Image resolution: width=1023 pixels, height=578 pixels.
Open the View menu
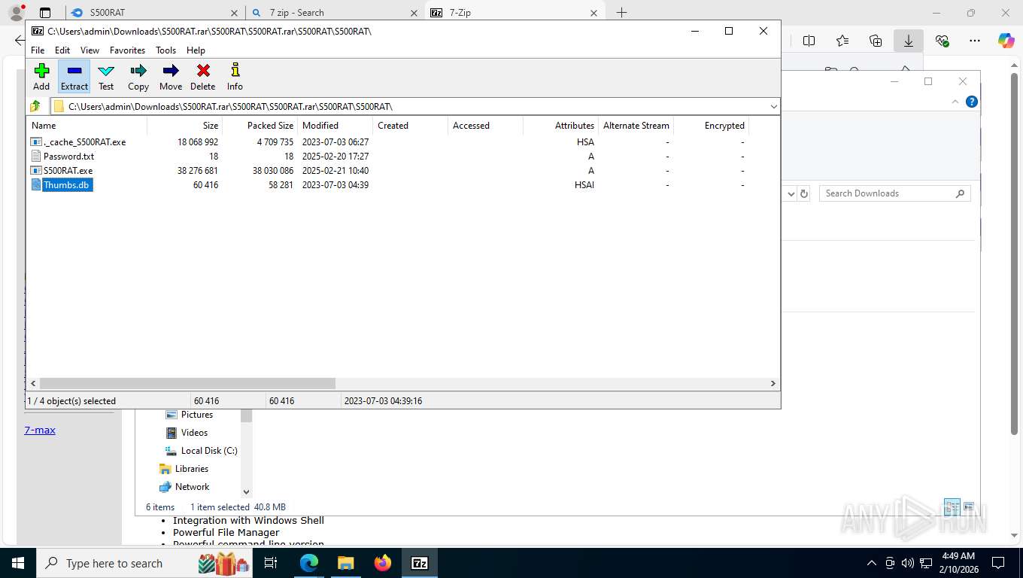click(x=90, y=50)
